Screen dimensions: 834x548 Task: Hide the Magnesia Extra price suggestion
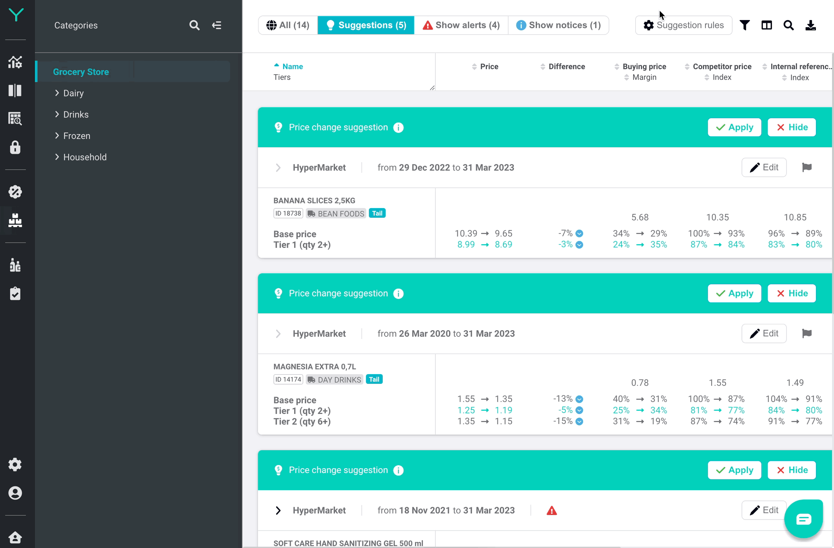point(792,294)
